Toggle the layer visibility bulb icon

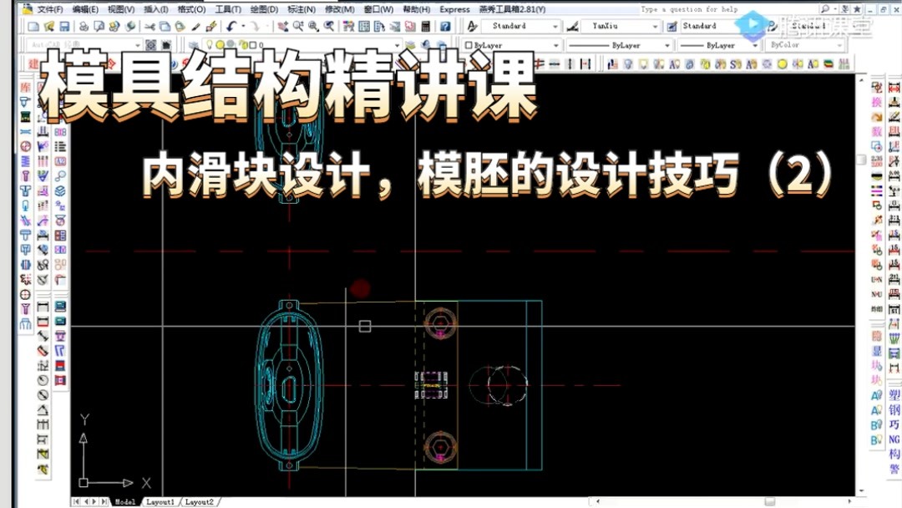[x=209, y=44]
